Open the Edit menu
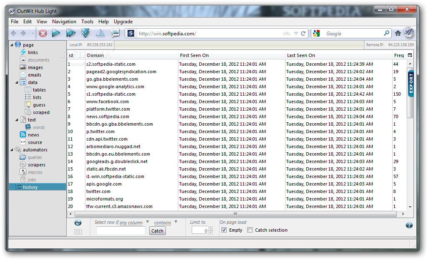The height and width of the screenshot is (260, 428). coord(27,22)
